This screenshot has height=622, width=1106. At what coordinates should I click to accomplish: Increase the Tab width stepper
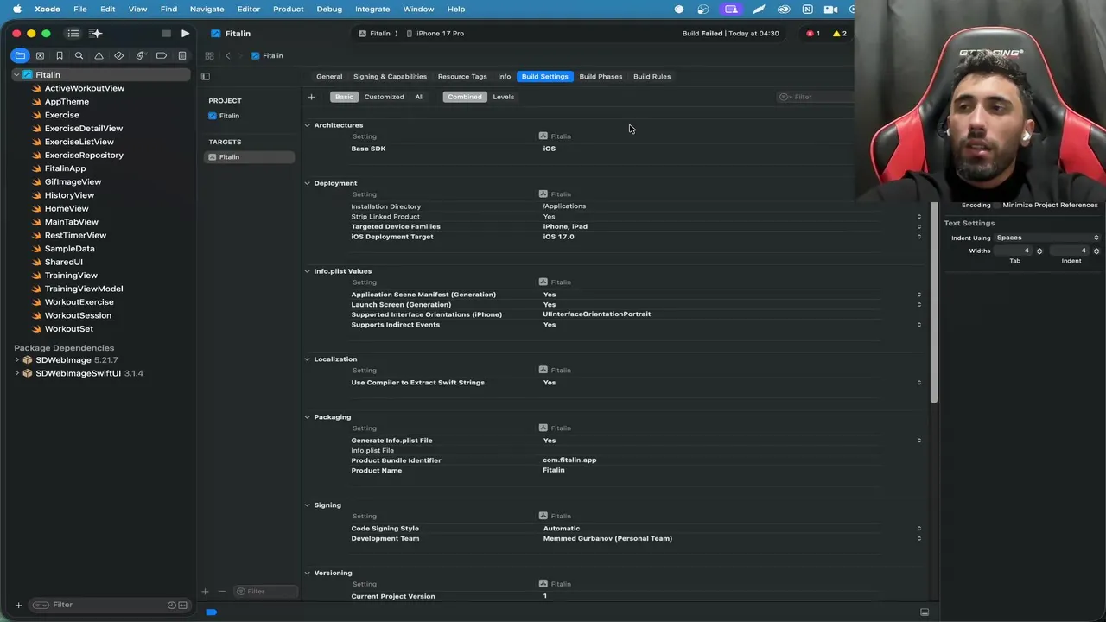[1039, 249]
